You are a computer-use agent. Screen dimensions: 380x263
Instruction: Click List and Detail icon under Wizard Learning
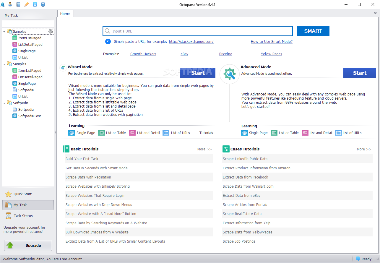tap(132, 133)
